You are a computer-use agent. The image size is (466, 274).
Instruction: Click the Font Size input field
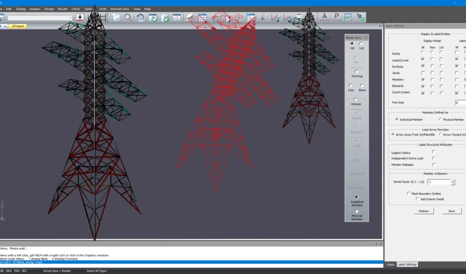(x=460, y=103)
